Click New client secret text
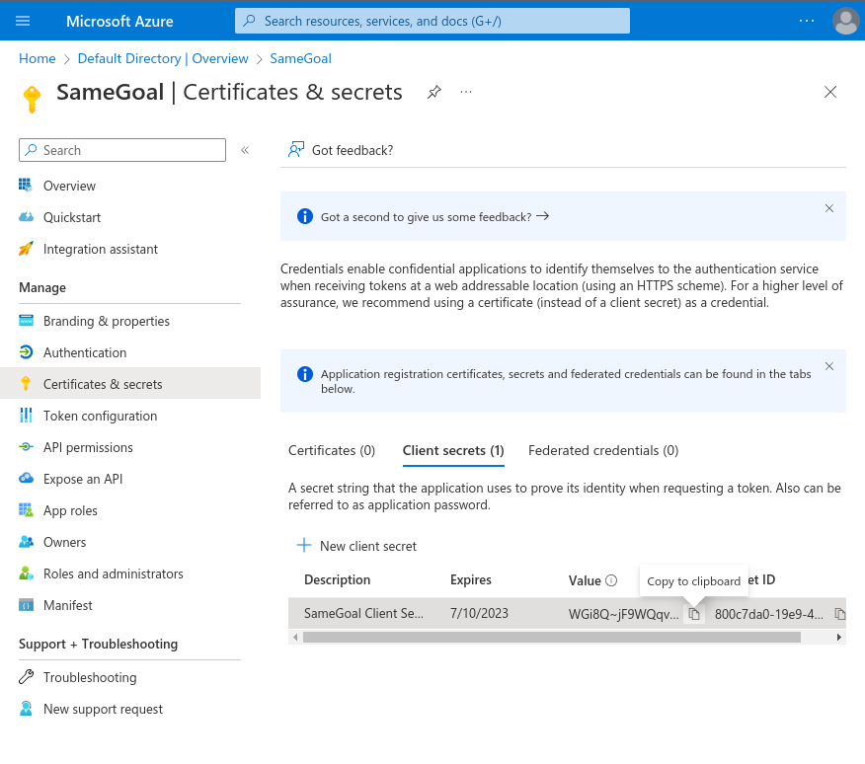The image size is (865, 764). (x=368, y=546)
